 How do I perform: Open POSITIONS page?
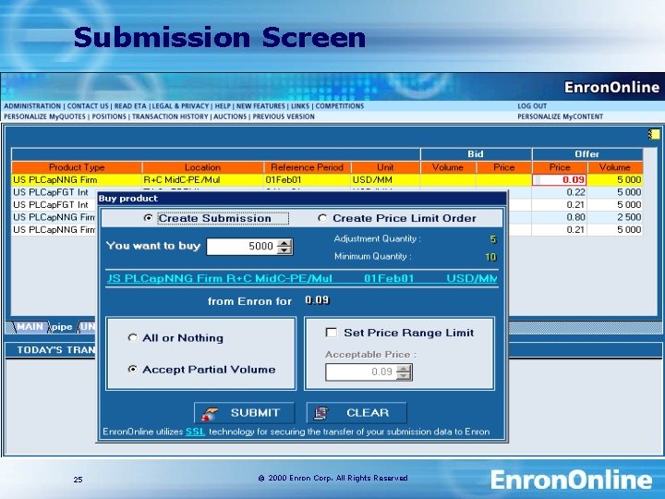[109, 116]
